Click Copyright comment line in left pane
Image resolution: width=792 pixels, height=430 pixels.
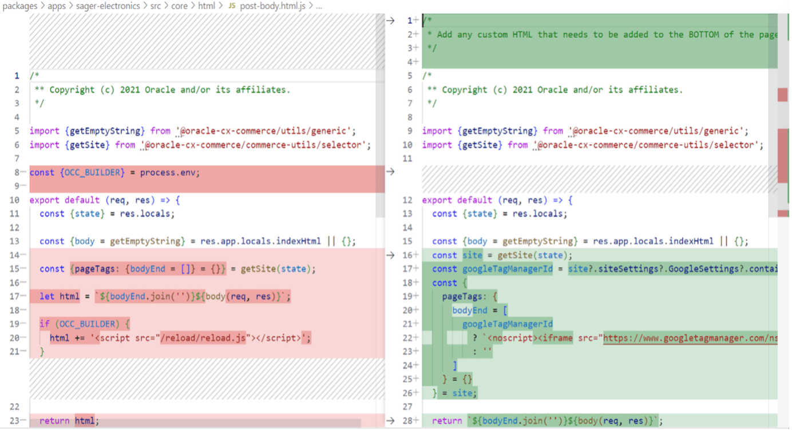pyautogui.click(x=162, y=90)
